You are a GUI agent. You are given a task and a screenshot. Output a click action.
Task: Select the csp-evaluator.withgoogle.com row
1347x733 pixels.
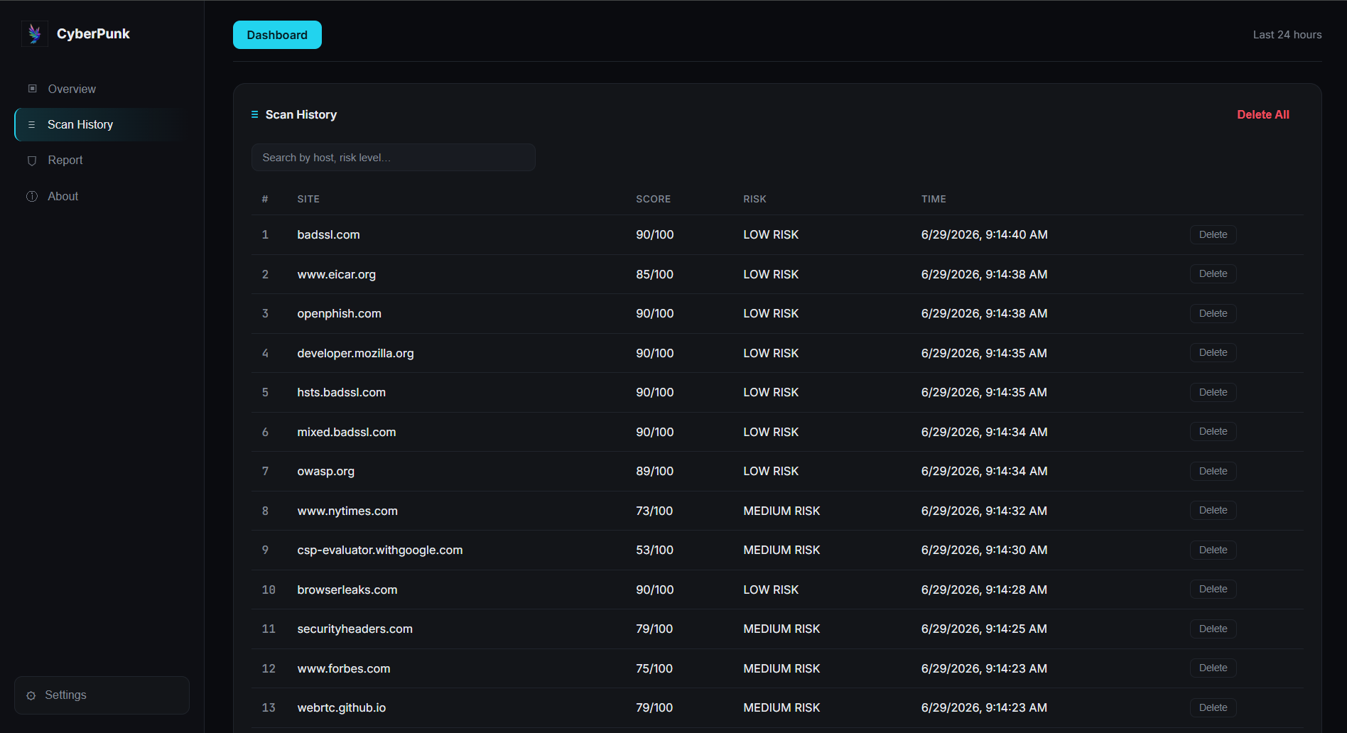click(x=777, y=550)
